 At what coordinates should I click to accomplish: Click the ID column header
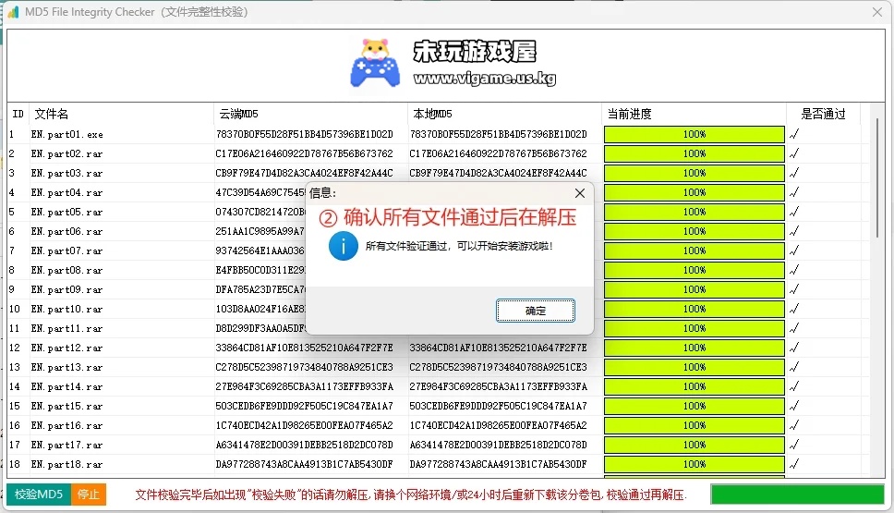pos(18,114)
